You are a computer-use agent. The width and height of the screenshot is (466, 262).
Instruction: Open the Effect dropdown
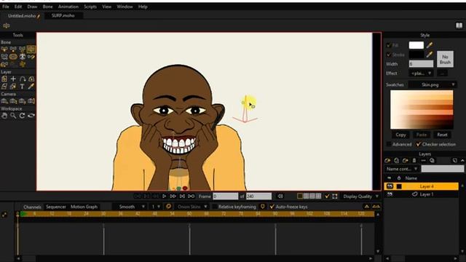tap(422, 73)
